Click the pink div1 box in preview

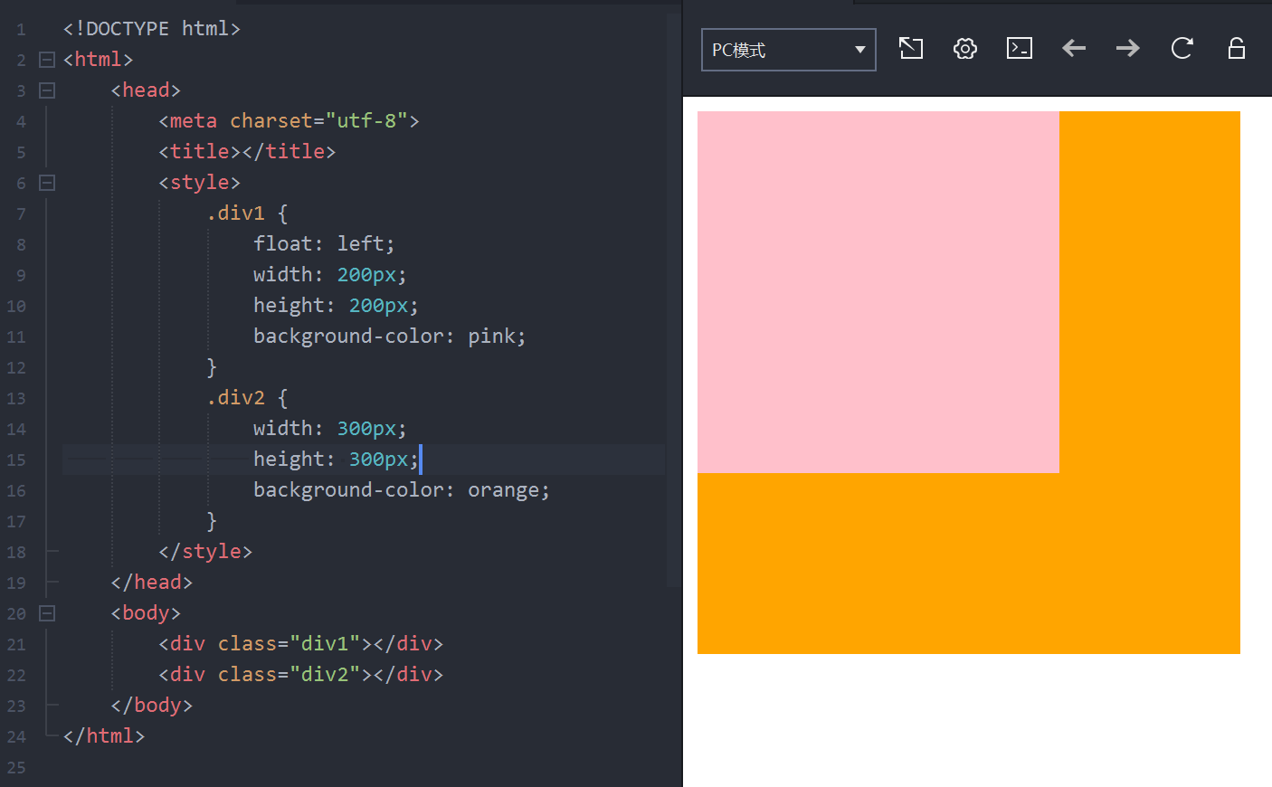click(878, 292)
